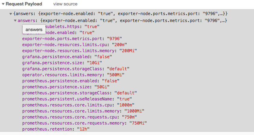Click prometheus.resources.core.limits.memory key
This screenshot has height=136, width=254.
tap(71, 111)
